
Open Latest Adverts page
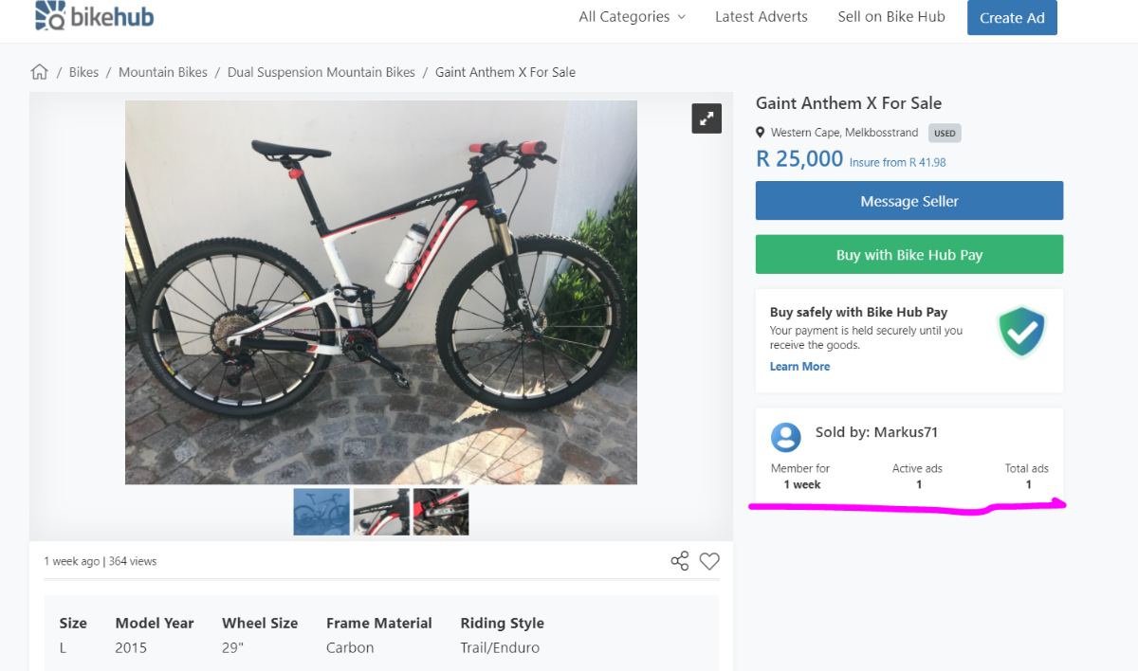click(x=762, y=17)
